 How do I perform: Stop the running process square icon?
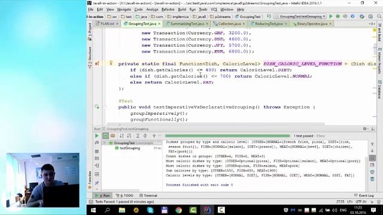(97, 151)
